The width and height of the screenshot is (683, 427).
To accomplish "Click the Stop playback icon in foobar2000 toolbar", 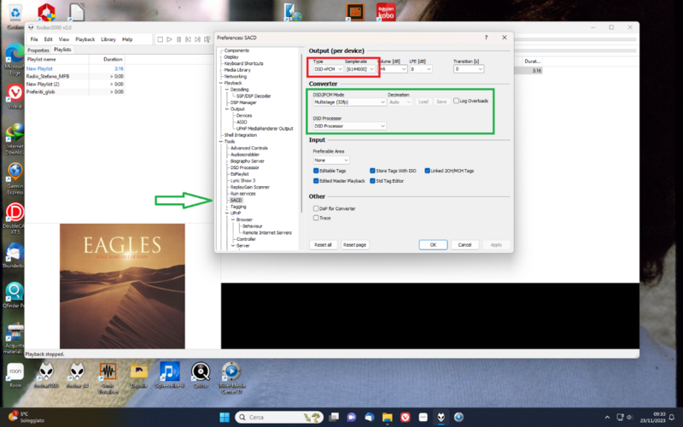I will point(160,39).
